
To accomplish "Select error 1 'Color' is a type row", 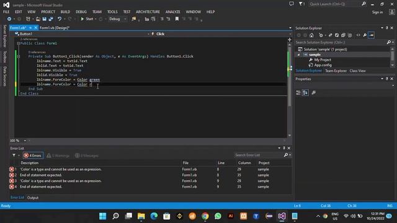I will (150, 169).
